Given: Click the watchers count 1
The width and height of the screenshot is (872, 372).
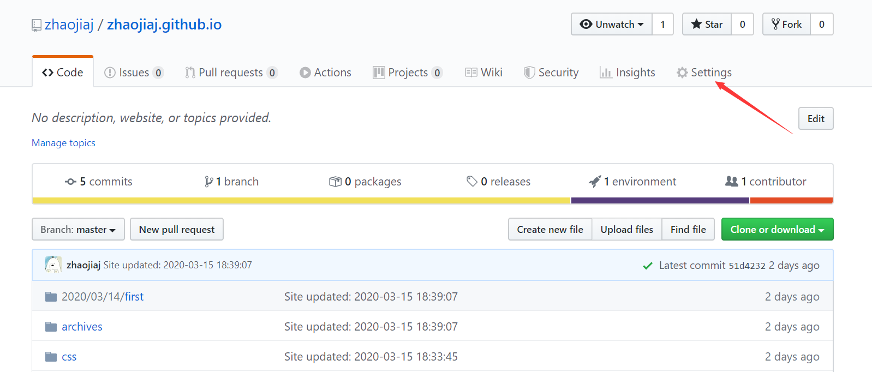Looking at the screenshot, I should coord(663,24).
